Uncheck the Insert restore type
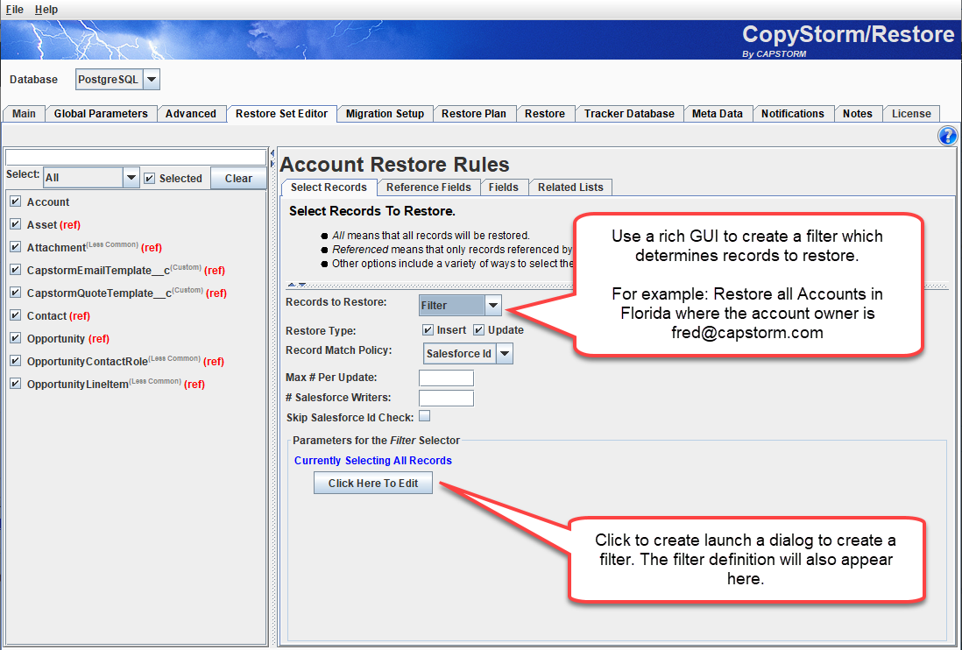Screen dimensions: 962x650 coord(428,330)
